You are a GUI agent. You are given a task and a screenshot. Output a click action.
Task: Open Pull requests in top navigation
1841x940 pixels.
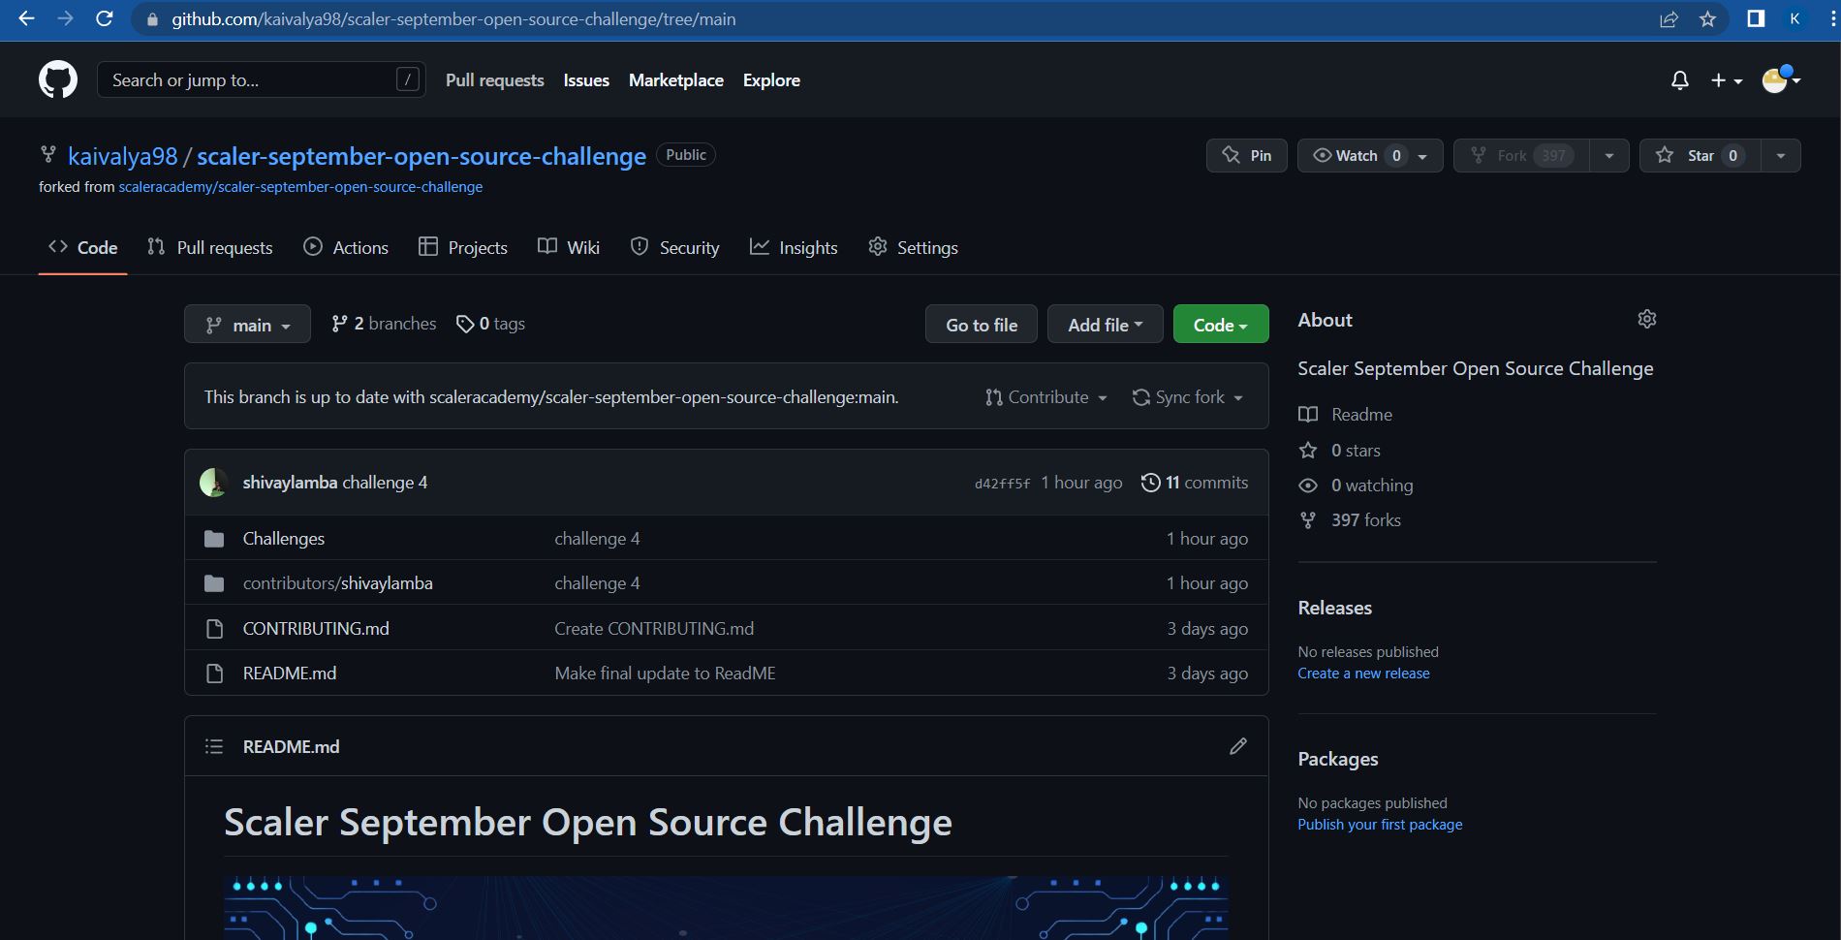(x=494, y=80)
